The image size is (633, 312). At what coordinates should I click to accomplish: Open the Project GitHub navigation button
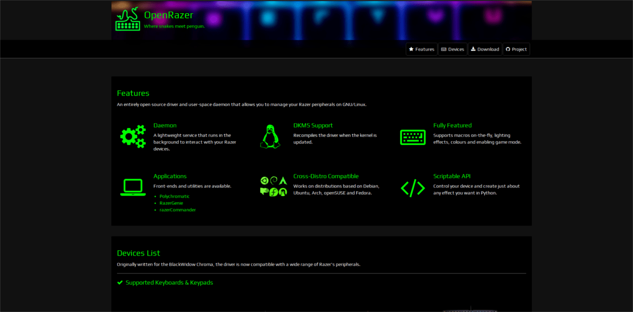coord(516,50)
